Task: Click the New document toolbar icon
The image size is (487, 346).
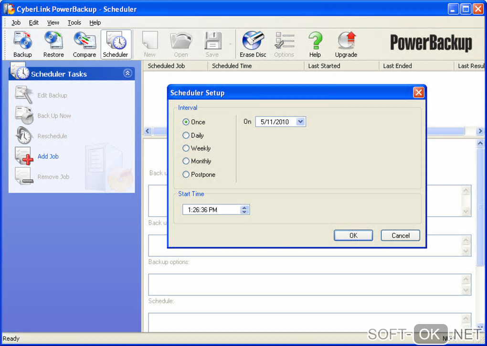Action: pyautogui.click(x=150, y=44)
